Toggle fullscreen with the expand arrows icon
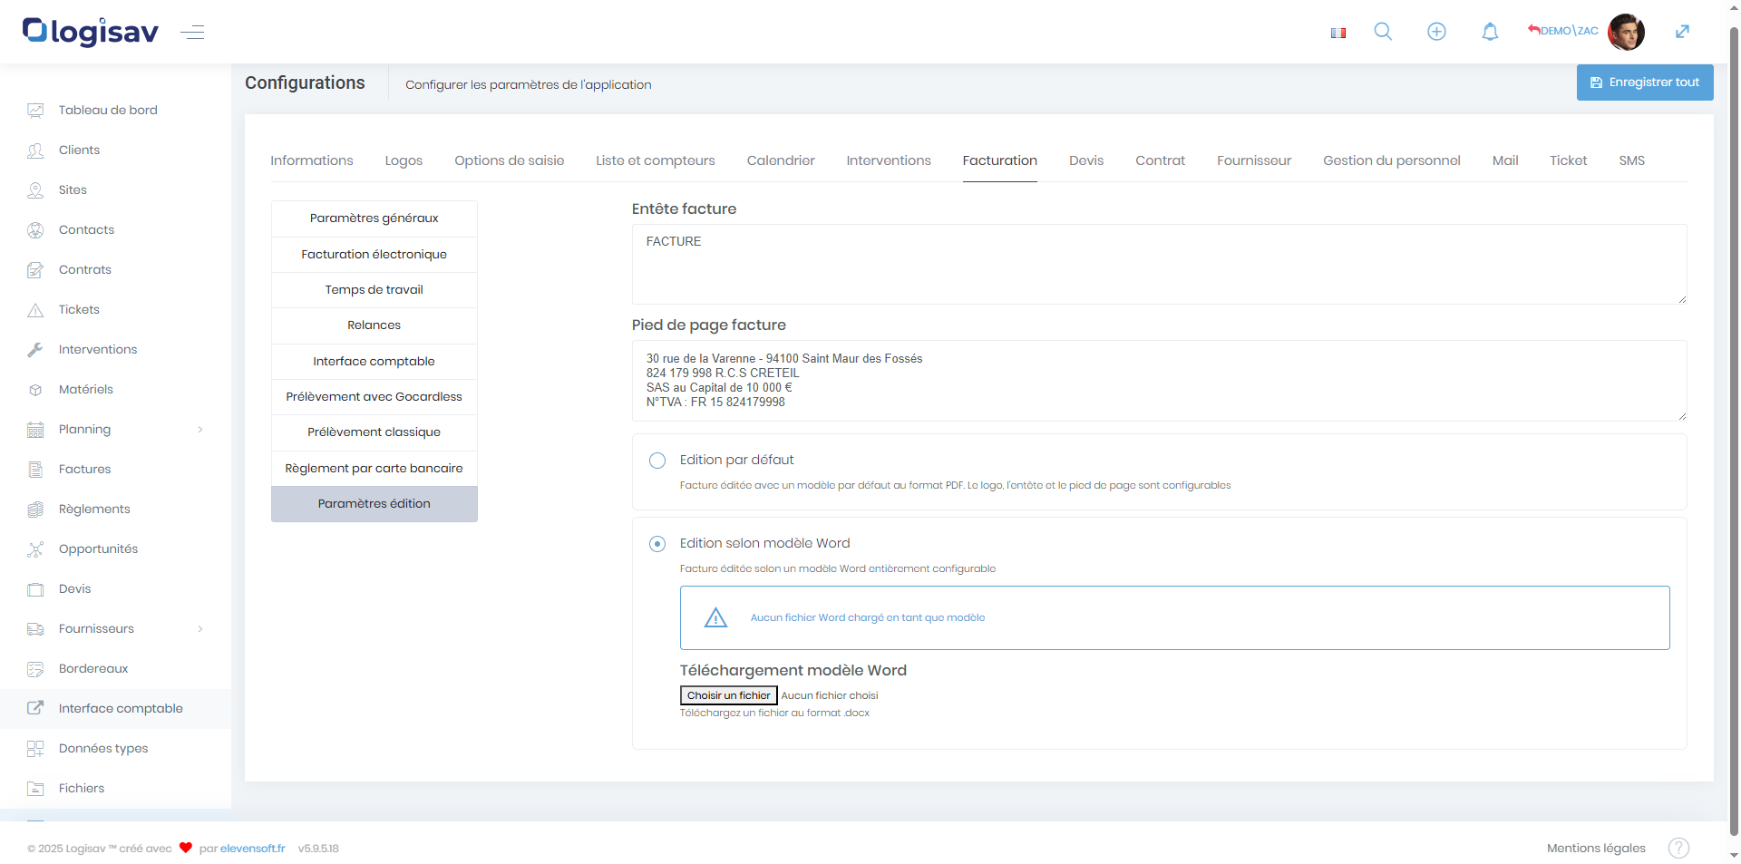1741x864 pixels. pos(1682,32)
